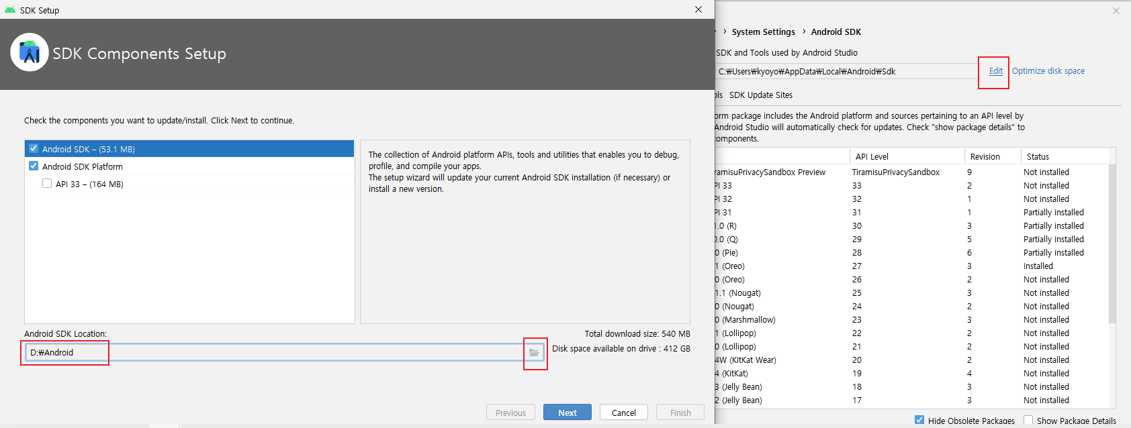Click the Android SDK breadcrumb
The height and width of the screenshot is (428, 1131).
coord(836,32)
